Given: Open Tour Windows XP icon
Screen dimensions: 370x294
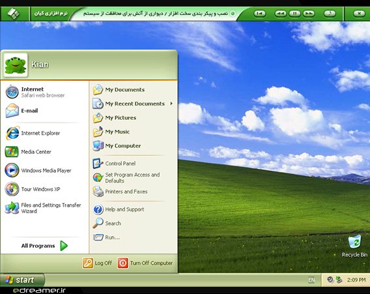Looking at the screenshot, I should pos(12,189).
